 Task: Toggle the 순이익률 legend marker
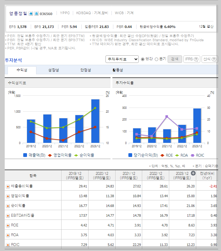[76, 155]
